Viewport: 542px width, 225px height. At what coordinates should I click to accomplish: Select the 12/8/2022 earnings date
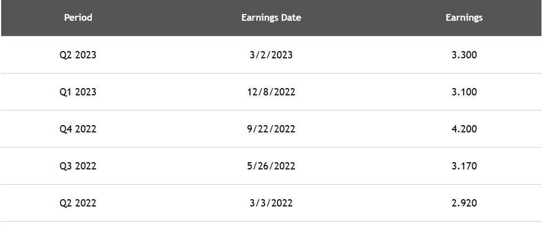tap(271, 92)
